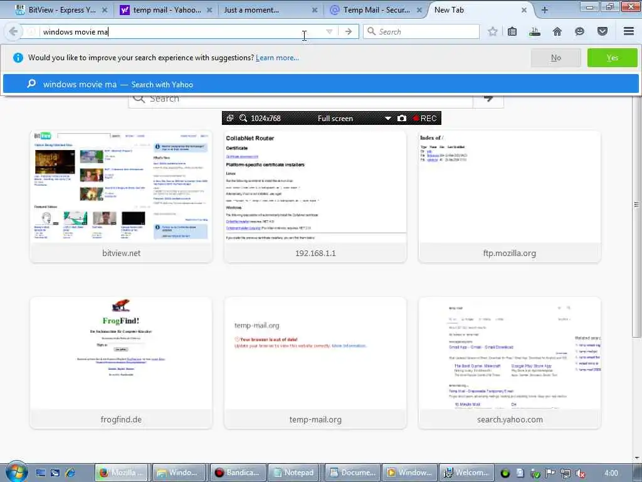This screenshot has width=642, height=482.
Task: Take screenshot with Bandicam camera icon
Action: point(402,118)
